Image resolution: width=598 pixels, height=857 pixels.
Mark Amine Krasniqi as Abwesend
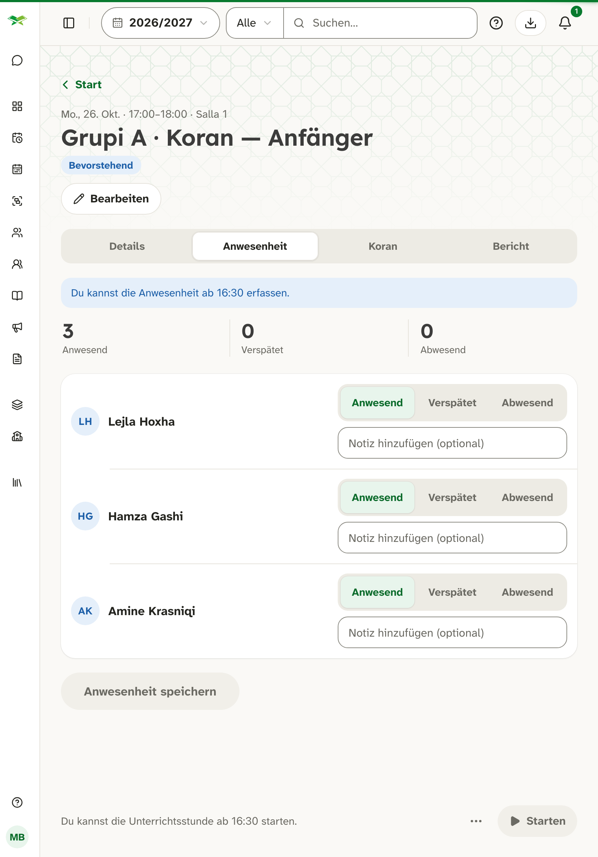pyautogui.click(x=527, y=593)
